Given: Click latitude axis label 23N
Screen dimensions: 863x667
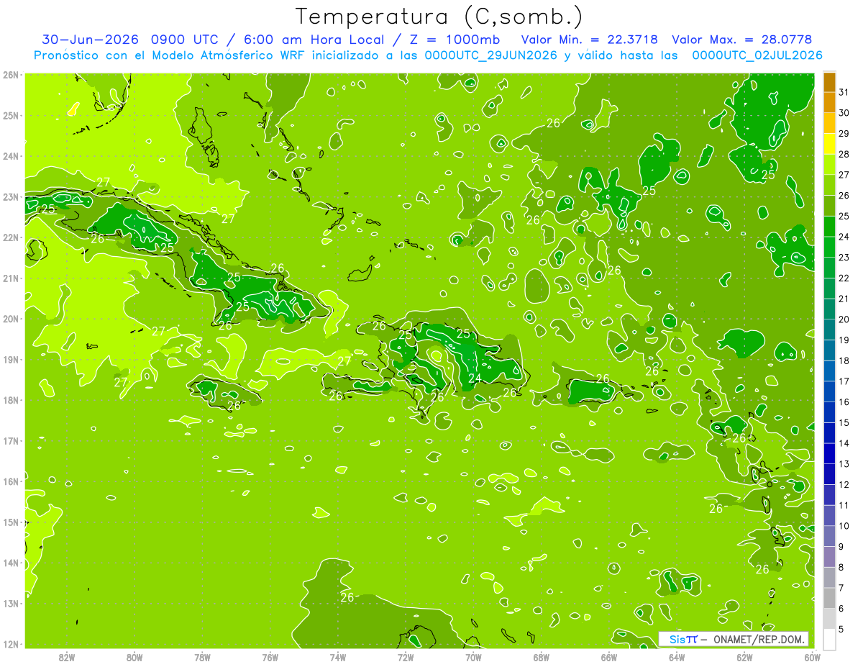Looking at the screenshot, I should click(x=11, y=196).
